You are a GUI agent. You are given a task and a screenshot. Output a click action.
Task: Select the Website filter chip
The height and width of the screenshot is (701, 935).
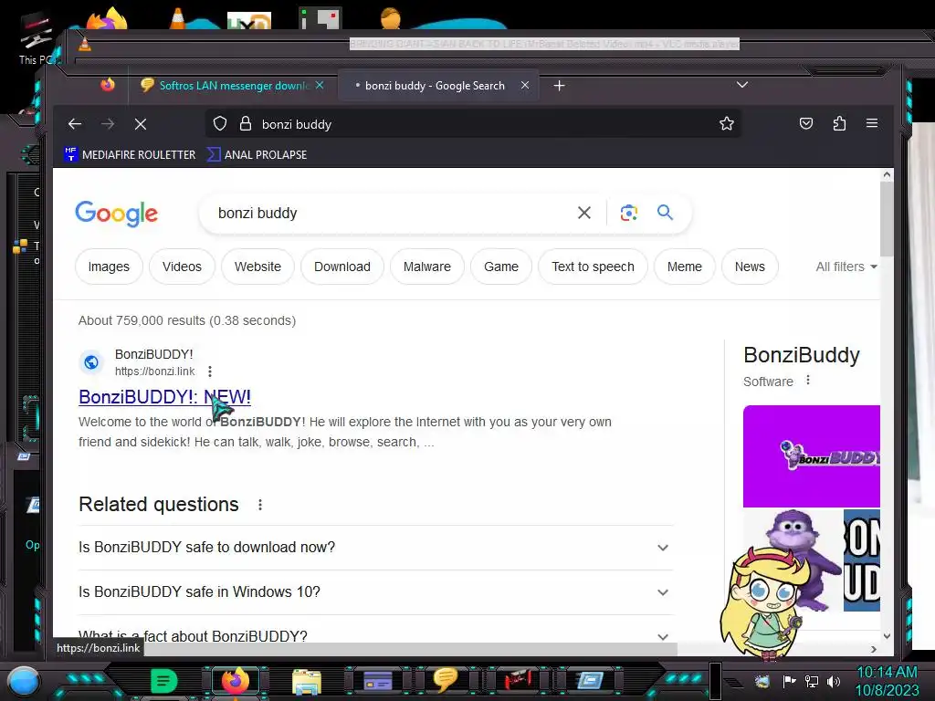coord(257,267)
